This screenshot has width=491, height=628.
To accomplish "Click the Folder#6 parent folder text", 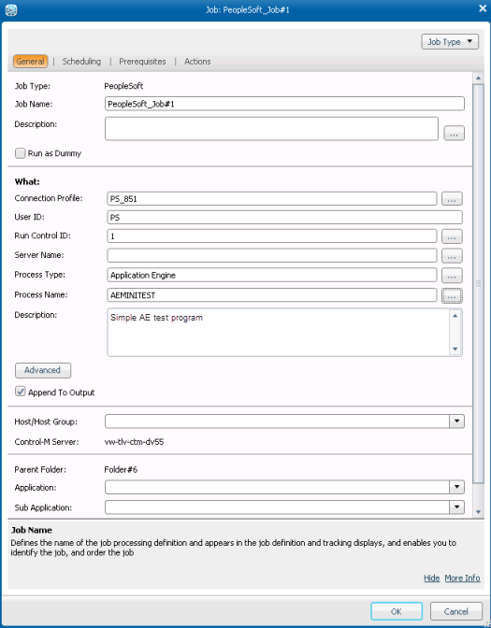I will 121,469.
